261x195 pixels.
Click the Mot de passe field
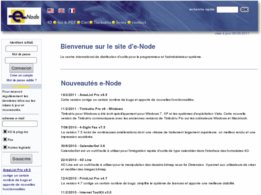(21, 60)
